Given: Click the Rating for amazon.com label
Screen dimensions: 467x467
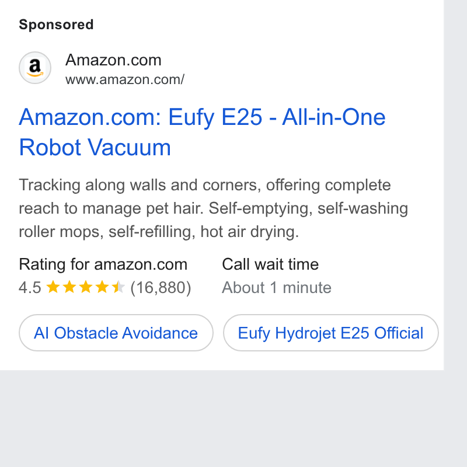Looking at the screenshot, I should pos(103,264).
